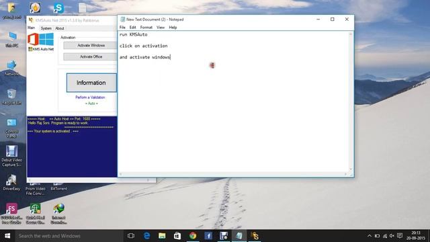Select the Control Panel desktop icon
Screen dimensions: 430x242
click(12, 128)
